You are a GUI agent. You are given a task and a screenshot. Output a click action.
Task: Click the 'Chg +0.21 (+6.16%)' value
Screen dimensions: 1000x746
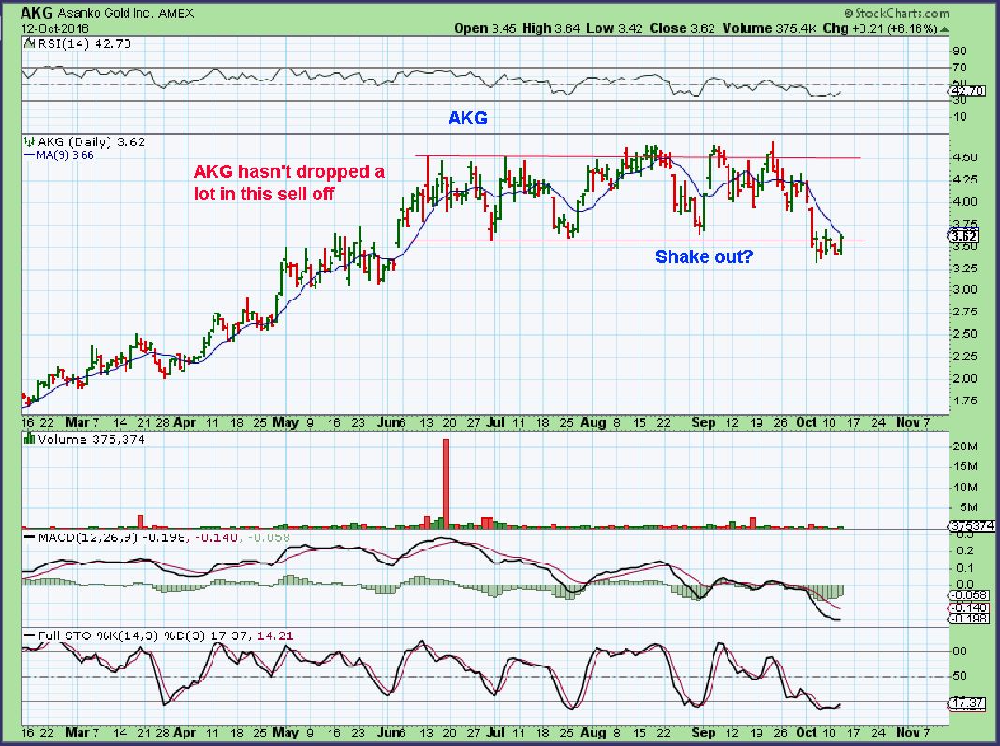point(880,29)
